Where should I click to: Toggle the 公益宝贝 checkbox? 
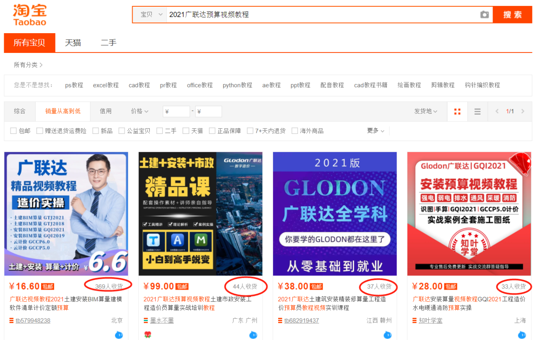point(122,131)
